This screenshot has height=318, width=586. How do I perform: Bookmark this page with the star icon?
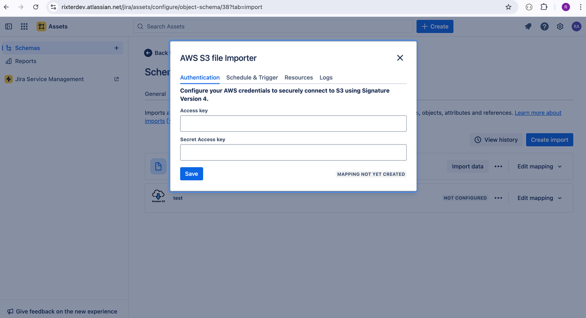pyautogui.click(x=509, y=7)
